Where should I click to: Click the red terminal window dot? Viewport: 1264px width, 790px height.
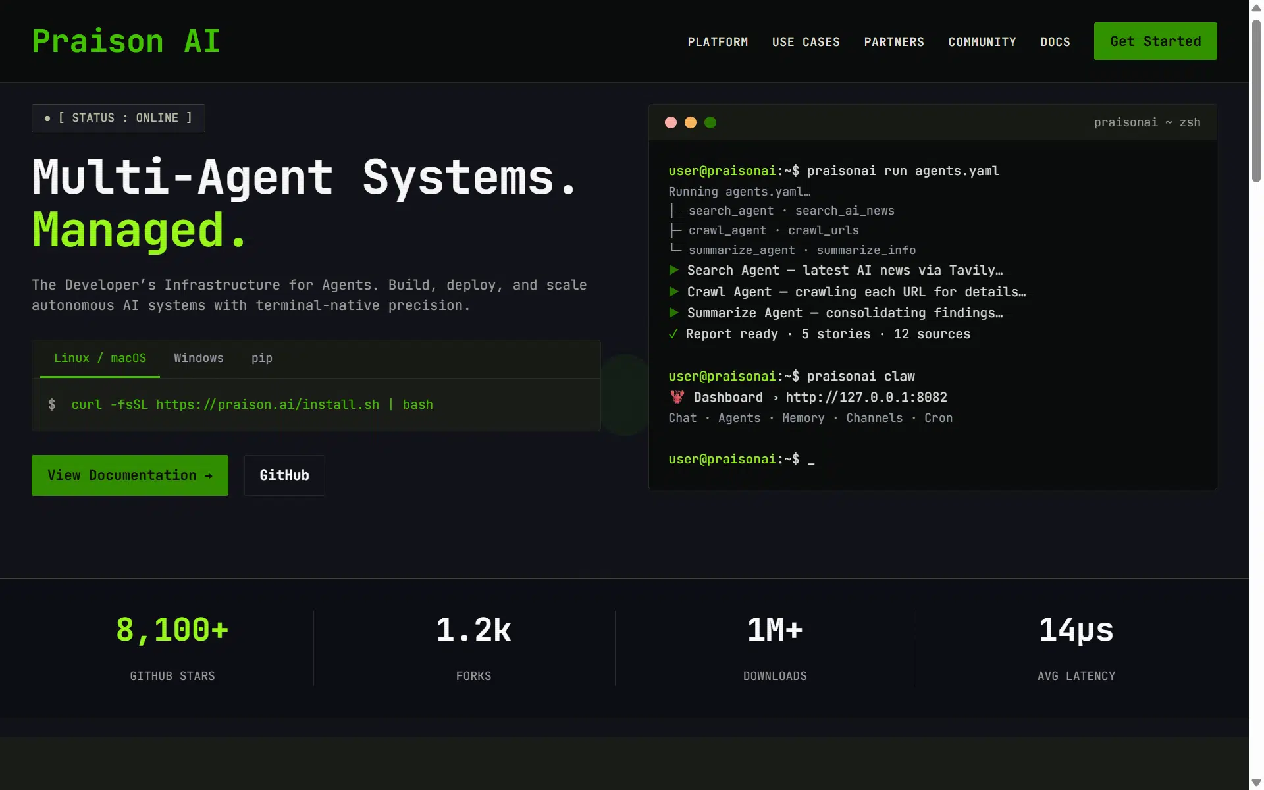[671, 122]
